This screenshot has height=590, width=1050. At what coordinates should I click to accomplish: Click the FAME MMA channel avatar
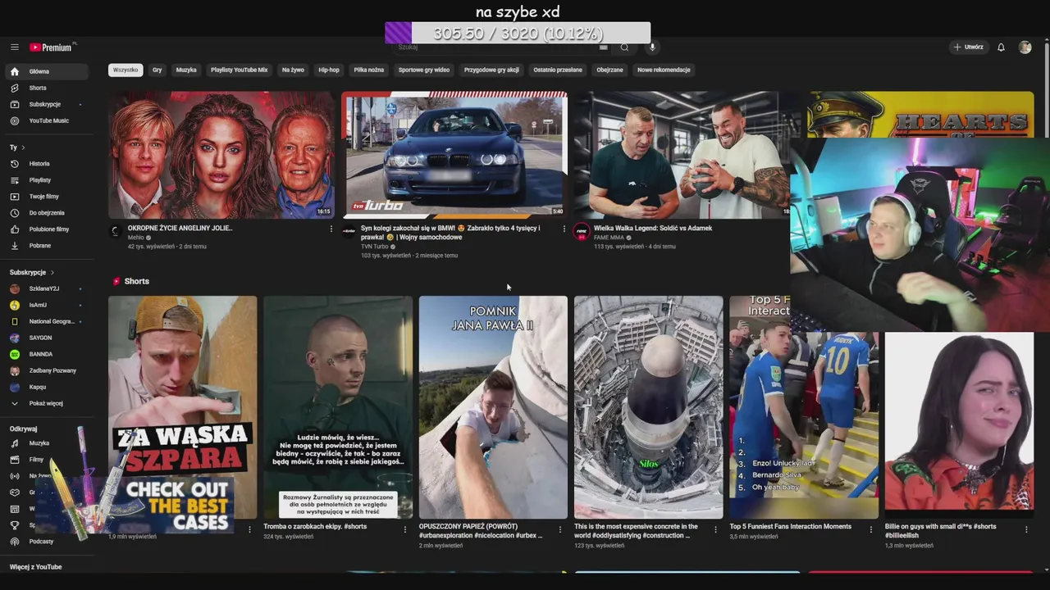point(582,231)
